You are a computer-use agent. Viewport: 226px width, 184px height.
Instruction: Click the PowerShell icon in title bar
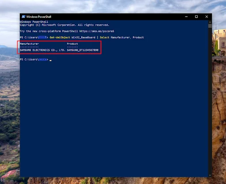pos(23,17)
